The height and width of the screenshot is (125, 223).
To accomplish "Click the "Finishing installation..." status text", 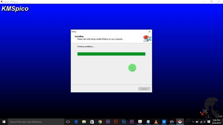I will coord(86,47).
